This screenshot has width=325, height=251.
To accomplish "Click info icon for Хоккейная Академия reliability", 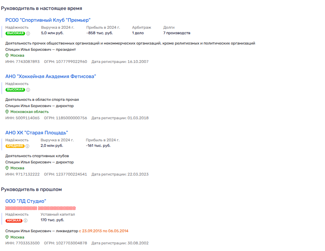I will (28, 90).
